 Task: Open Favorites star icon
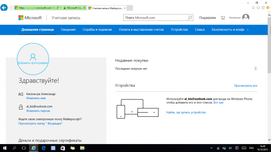pos(258,8)
